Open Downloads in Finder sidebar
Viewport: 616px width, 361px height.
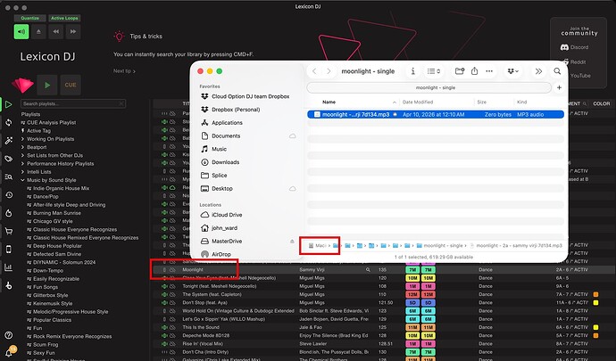[225, 162]
